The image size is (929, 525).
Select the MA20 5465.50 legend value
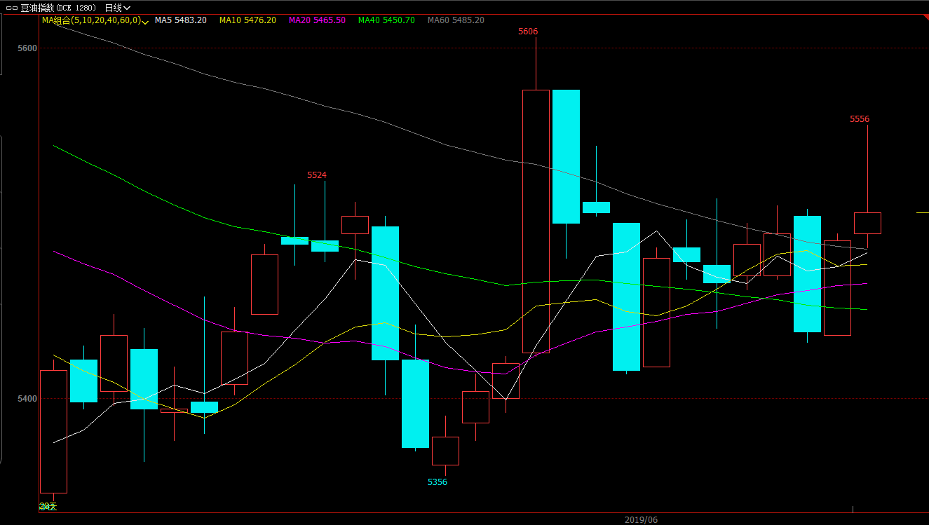click(317, 20)
